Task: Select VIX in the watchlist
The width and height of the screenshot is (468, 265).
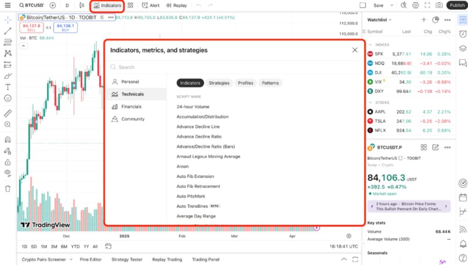Action: coord(409,82)
